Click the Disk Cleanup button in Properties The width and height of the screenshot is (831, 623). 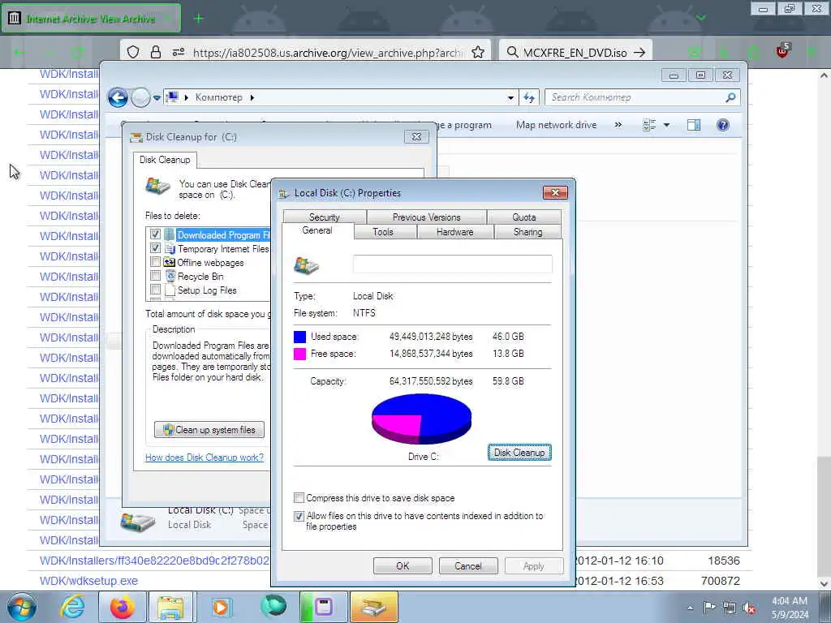(519, 453)
